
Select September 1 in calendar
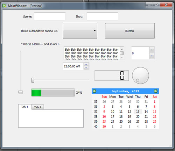tap(155, 102)
